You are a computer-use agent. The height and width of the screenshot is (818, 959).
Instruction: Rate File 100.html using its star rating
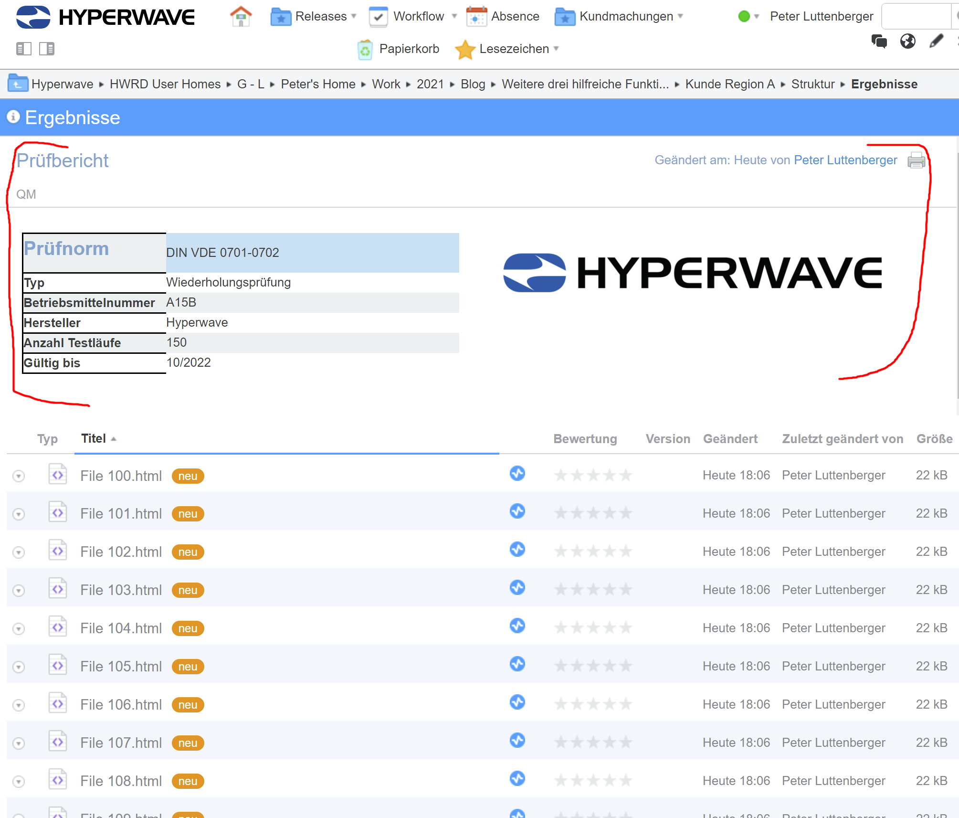[593, 475]
